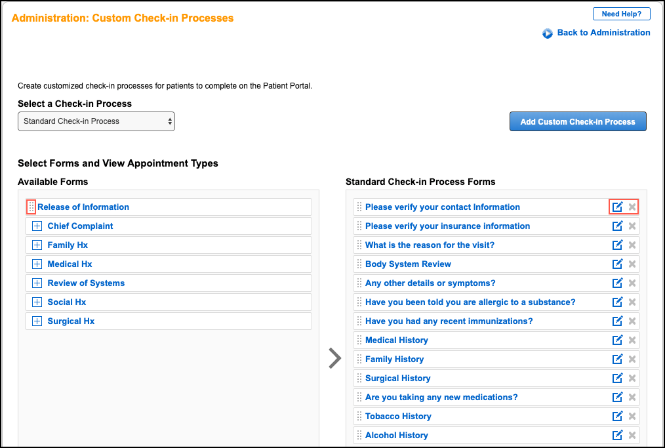Viewport: 665px width, 448px height.
Task: Remove 'Family History' from the process forms
Action: [632, 359]
